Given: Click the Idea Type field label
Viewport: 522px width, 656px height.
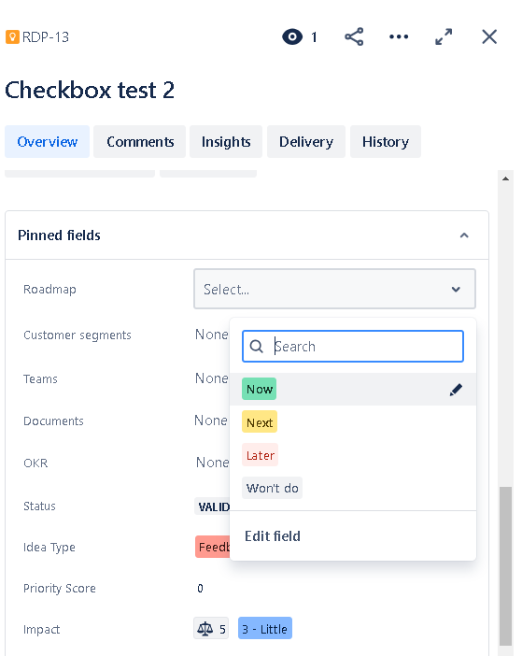Looking at the screenshot, I should pyautogui.click(x=49, y=548).
